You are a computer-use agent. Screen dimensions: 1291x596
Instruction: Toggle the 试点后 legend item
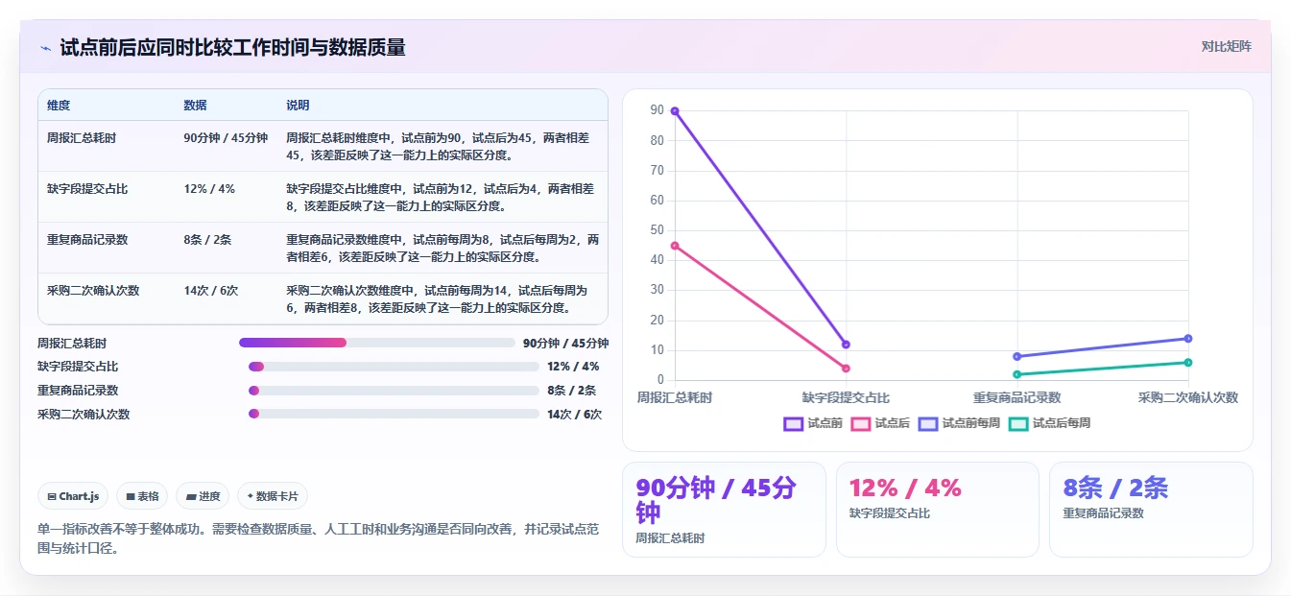coord(880,423)
